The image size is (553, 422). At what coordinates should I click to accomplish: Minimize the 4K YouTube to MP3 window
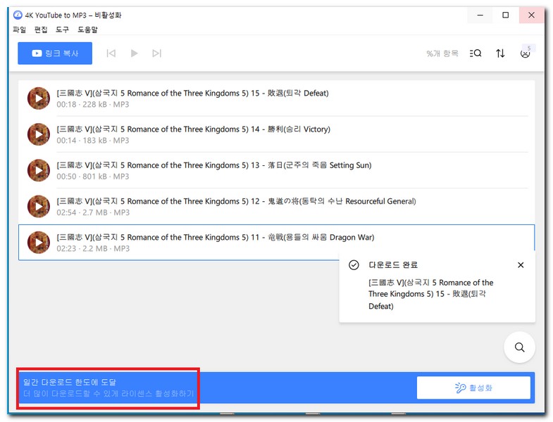click(480, 15)
